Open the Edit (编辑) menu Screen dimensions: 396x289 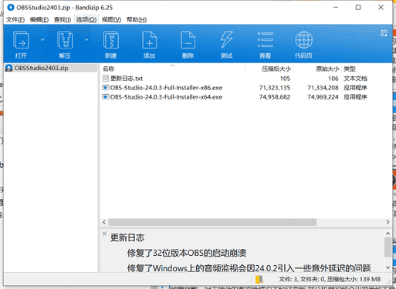(39, 20)
